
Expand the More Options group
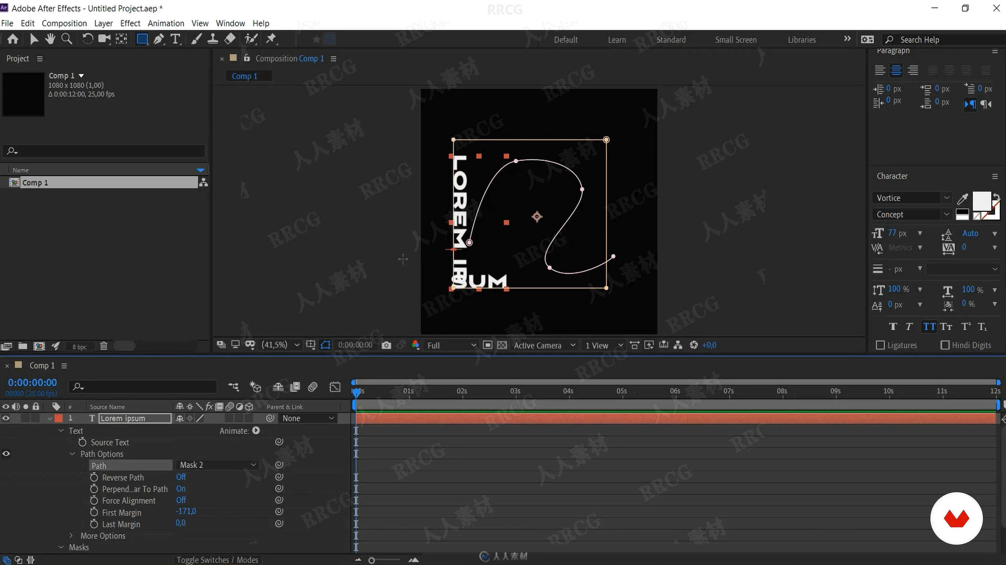pyautogui.click(x=72, y=536)
